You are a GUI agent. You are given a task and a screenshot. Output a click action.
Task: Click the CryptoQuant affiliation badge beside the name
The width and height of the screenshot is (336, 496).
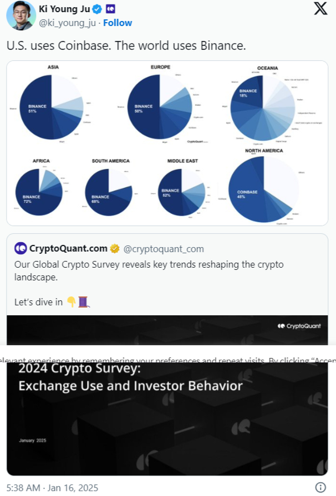(x=110, y=9)
